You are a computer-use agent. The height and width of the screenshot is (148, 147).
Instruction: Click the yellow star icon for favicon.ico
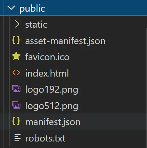click(16, 56)
